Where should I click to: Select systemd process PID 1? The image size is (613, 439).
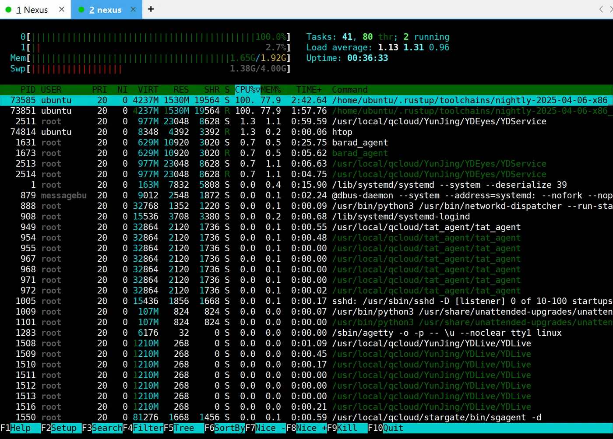pyautogui.click(x=306, y=185)
